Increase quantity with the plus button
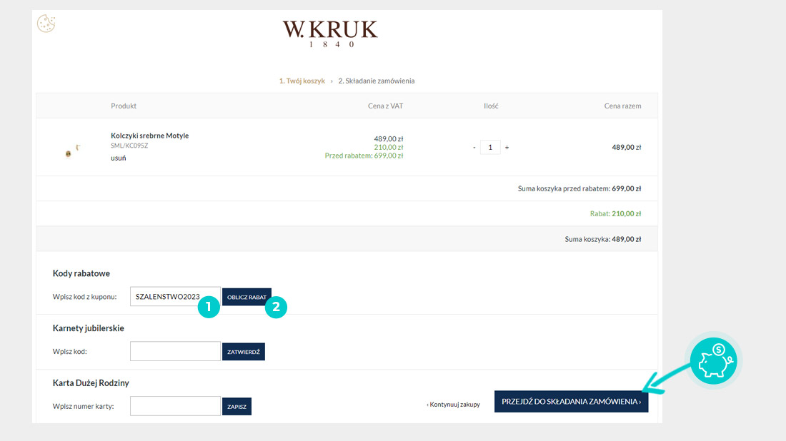 (x=507, y=147)
